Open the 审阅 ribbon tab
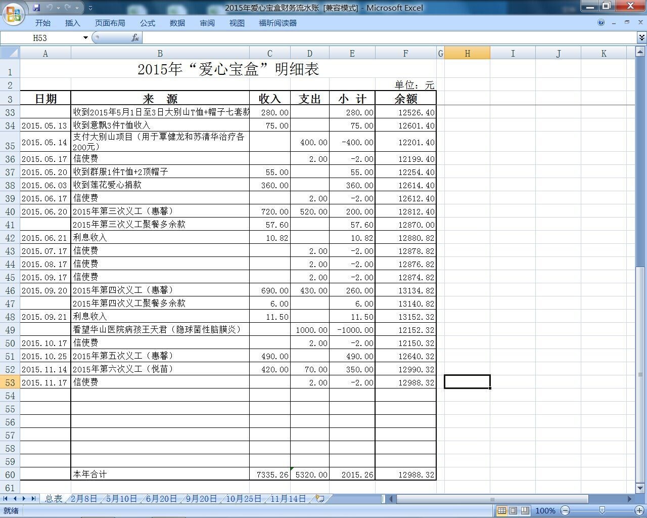Viewport: 647px width, 518px height. pyautogui.click(x=207, y=23)
